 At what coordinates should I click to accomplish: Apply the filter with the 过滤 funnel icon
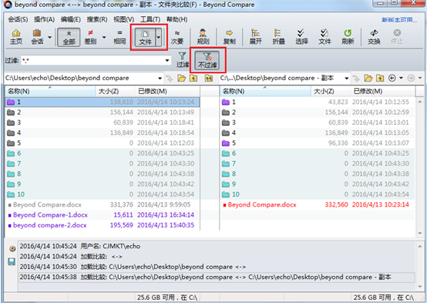click(182, 60)
